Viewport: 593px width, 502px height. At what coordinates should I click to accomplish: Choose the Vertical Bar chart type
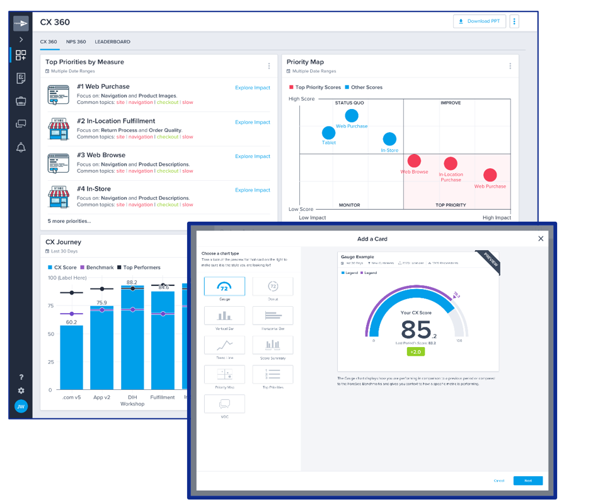tap(224, 316)
